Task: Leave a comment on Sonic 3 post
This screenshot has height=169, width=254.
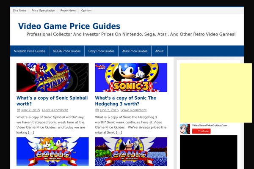Action: coord(133,110)
